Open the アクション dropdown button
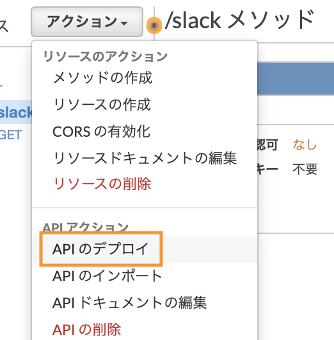 87,22
